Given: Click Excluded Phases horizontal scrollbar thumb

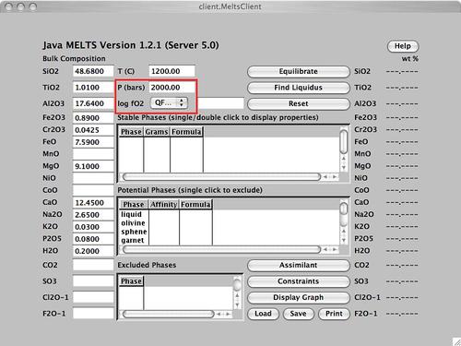Looking at the screenshot, I should coord(168,314).
